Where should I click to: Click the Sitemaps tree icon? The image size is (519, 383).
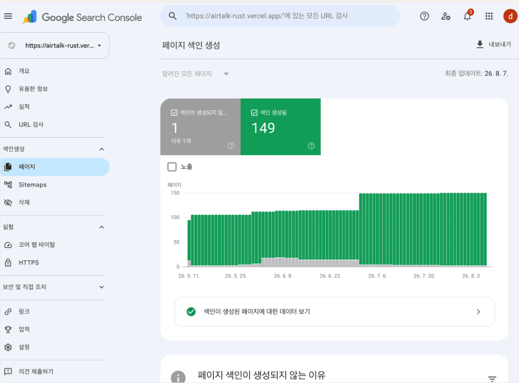coord(8,185)
